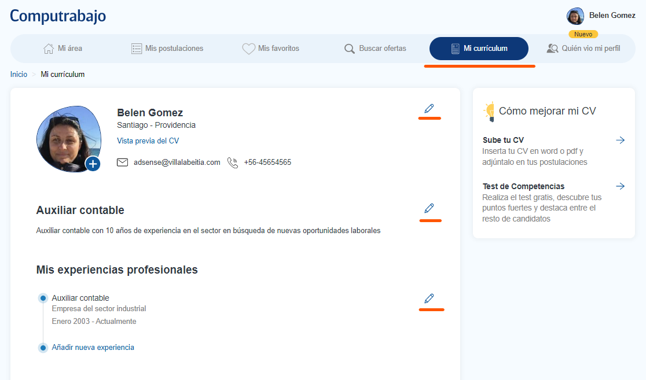Click Añadir nueva experiencia link

pos(93,348)
